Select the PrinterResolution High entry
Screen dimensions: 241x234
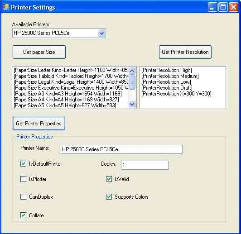point(183,70)
